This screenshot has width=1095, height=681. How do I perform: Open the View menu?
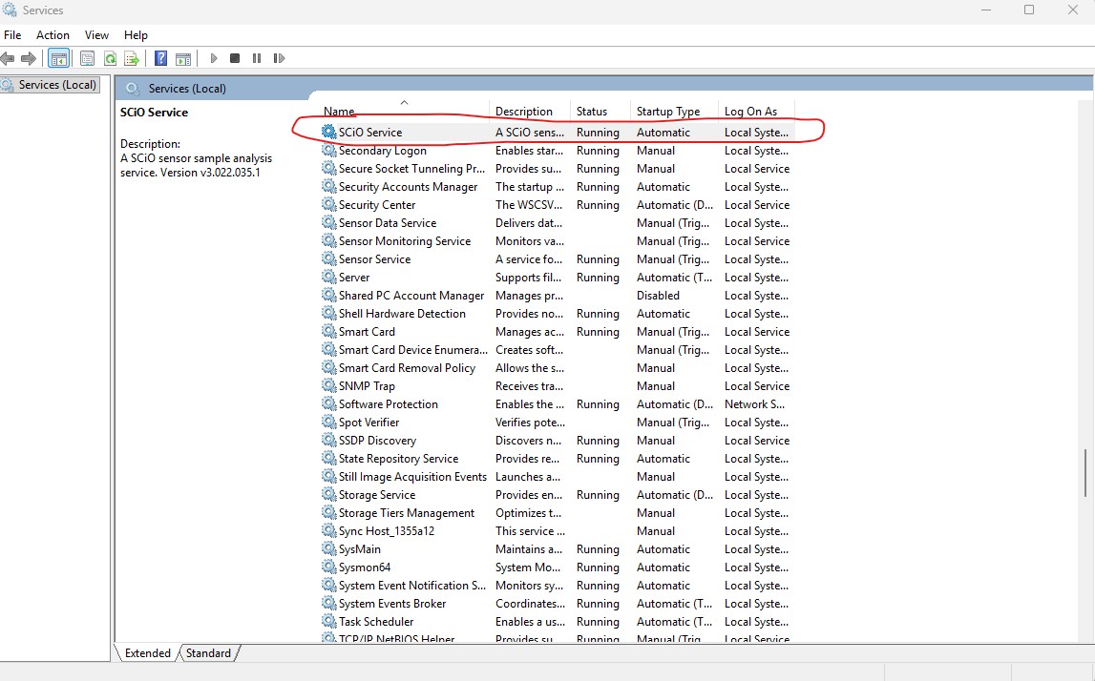pos(96,35)
